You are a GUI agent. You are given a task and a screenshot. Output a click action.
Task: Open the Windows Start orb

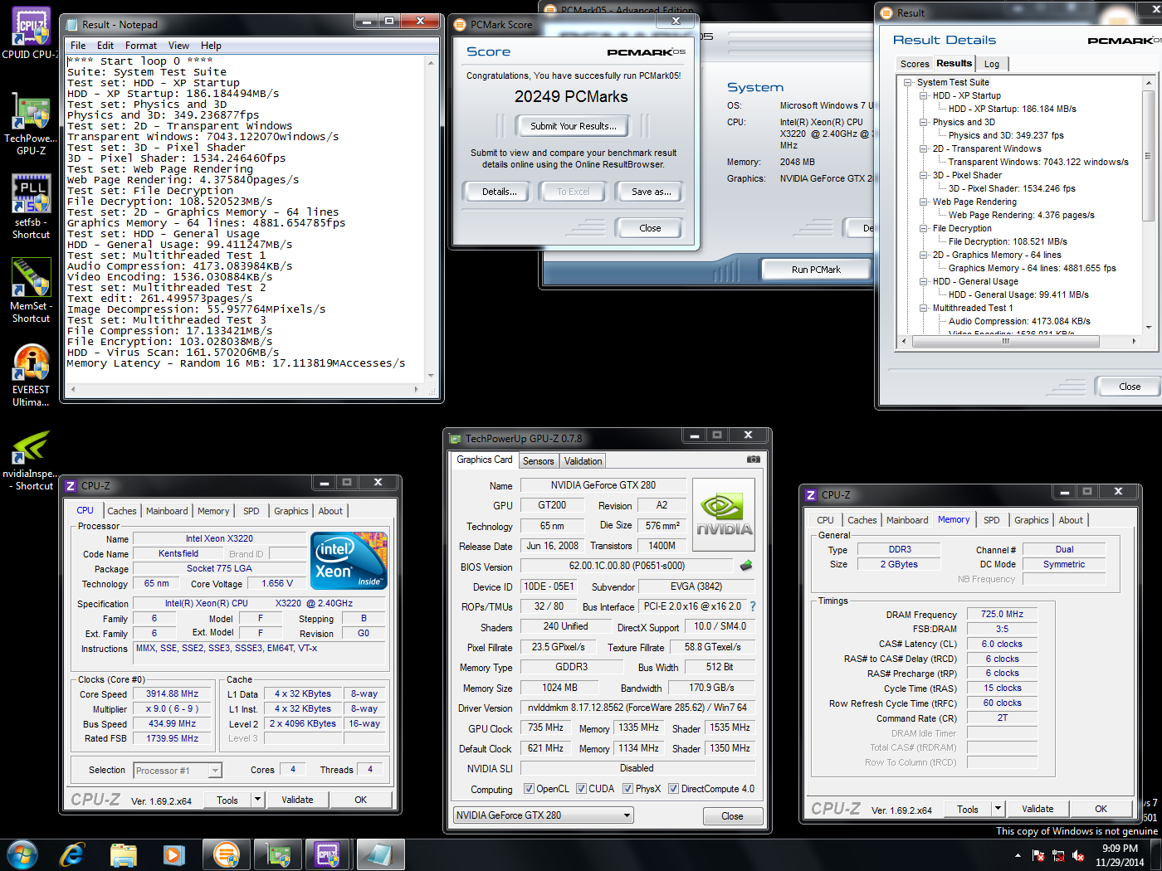[x=22, y=854]
